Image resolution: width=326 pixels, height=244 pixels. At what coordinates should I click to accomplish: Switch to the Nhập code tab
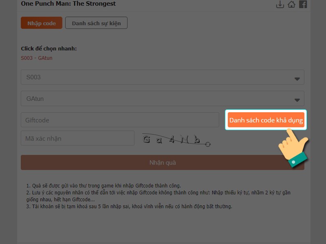(42, 23)
